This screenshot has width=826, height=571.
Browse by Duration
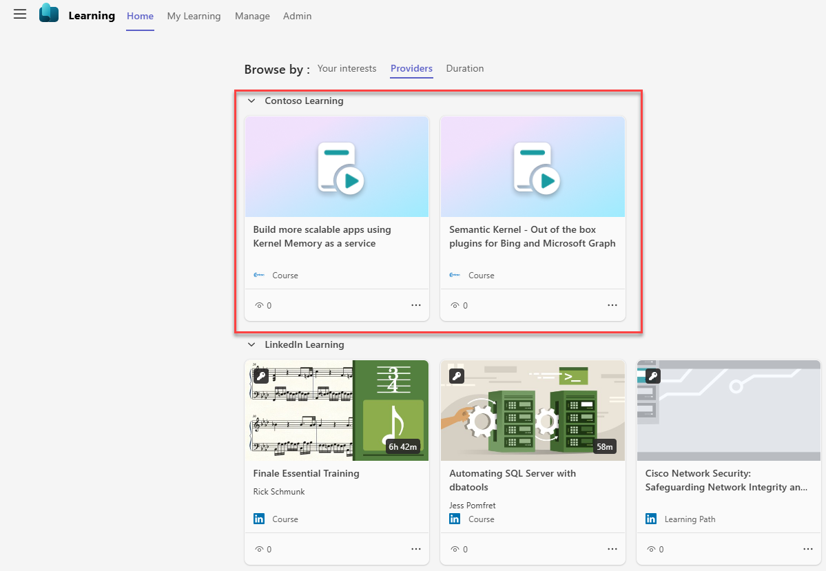pos(464,68)
